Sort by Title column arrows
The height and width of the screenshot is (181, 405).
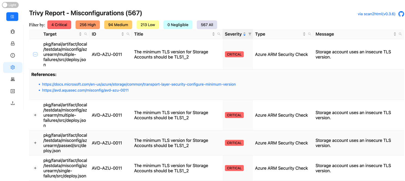click(x=213, y=34)
